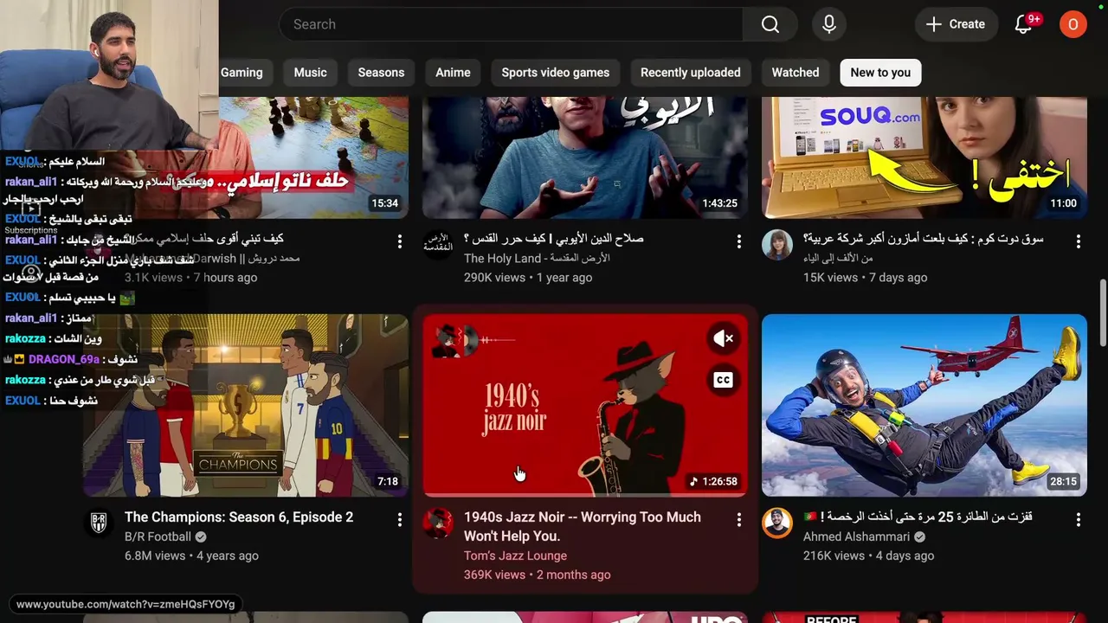Screen dimensions: 1108x623
Task: Open options for Ahmed Alshammari video
Action: (1078, 520)
